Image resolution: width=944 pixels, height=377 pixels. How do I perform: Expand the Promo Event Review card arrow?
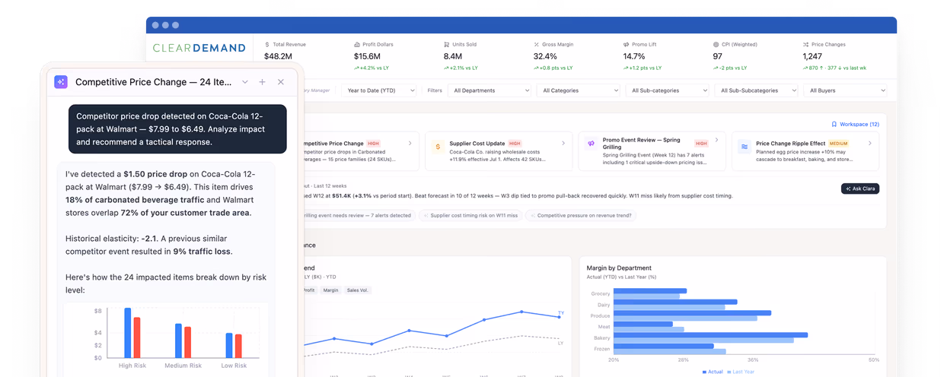coord(717,140)
